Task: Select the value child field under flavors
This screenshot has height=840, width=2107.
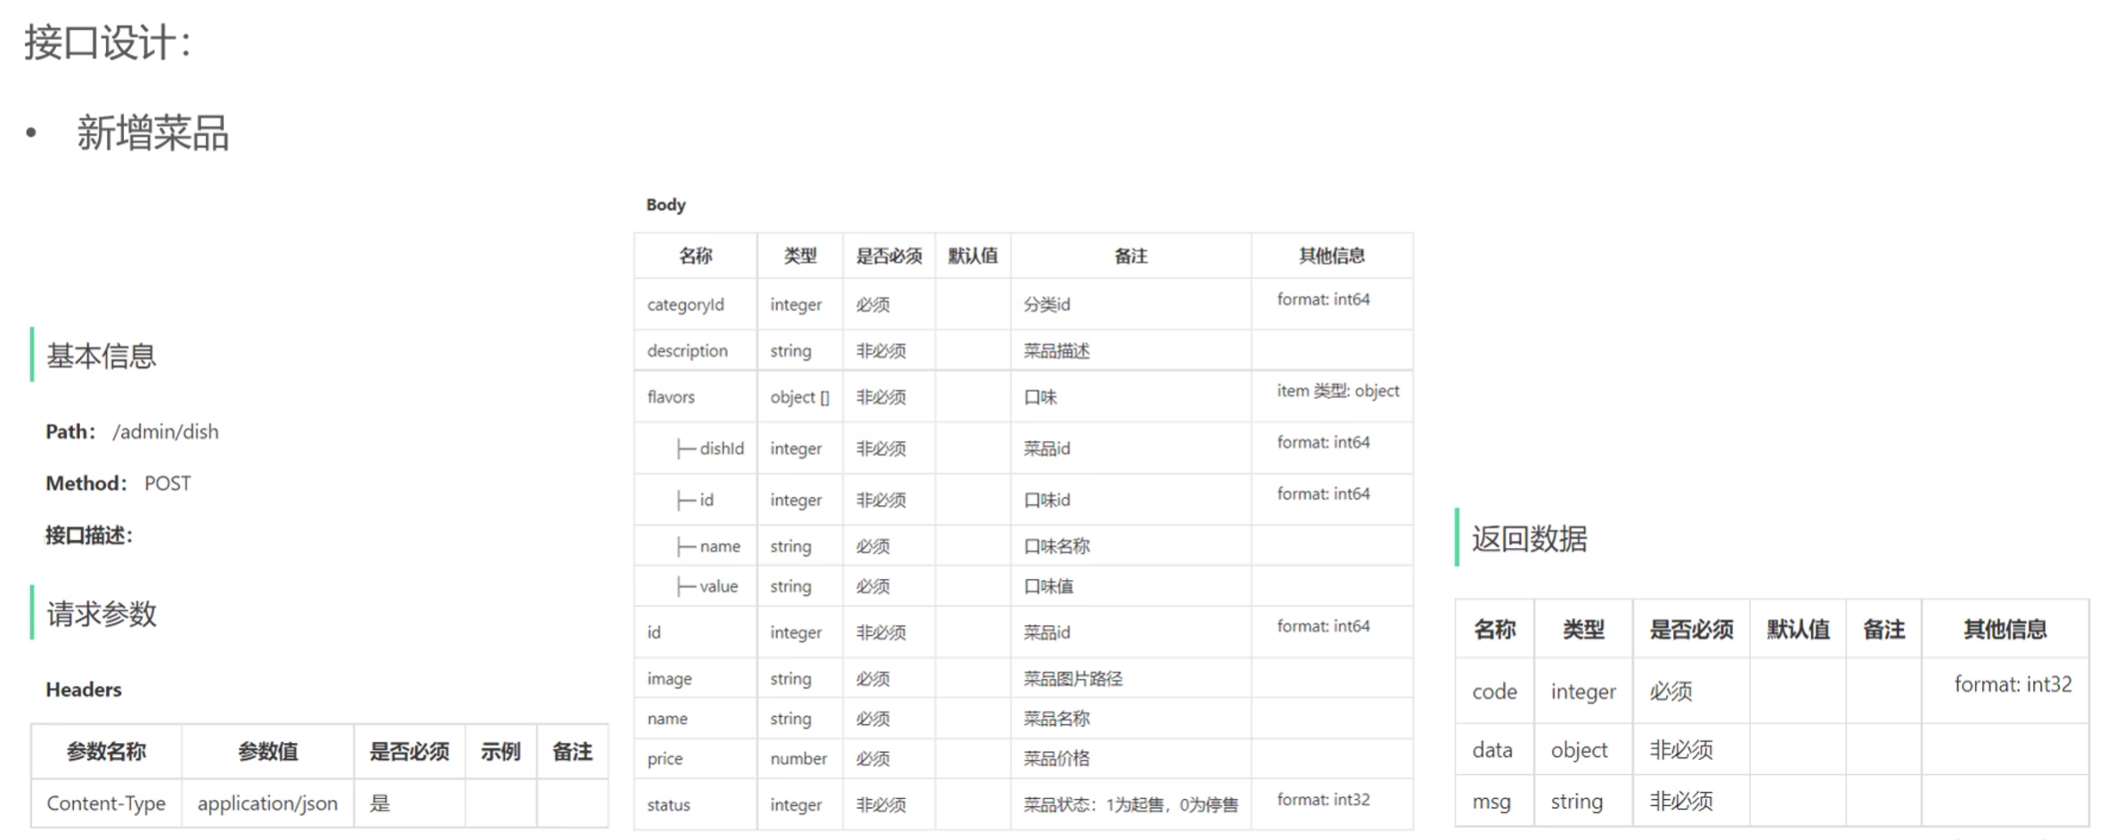Action: click(x=718, y=587)
